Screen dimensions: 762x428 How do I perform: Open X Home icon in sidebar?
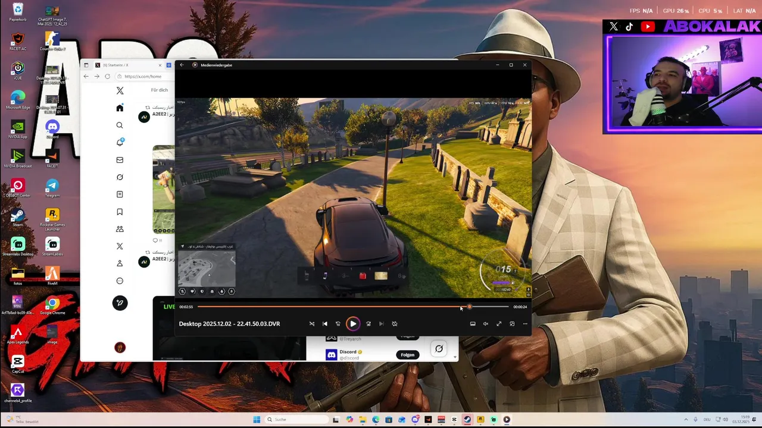coord(120,108)
